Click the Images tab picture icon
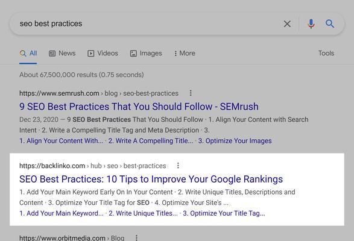The image size is (354, 241). click(x=133, y=54)
